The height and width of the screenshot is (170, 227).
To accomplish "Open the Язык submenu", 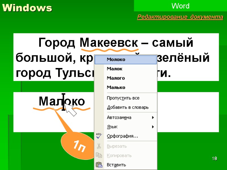I will [x=125, y=127].
